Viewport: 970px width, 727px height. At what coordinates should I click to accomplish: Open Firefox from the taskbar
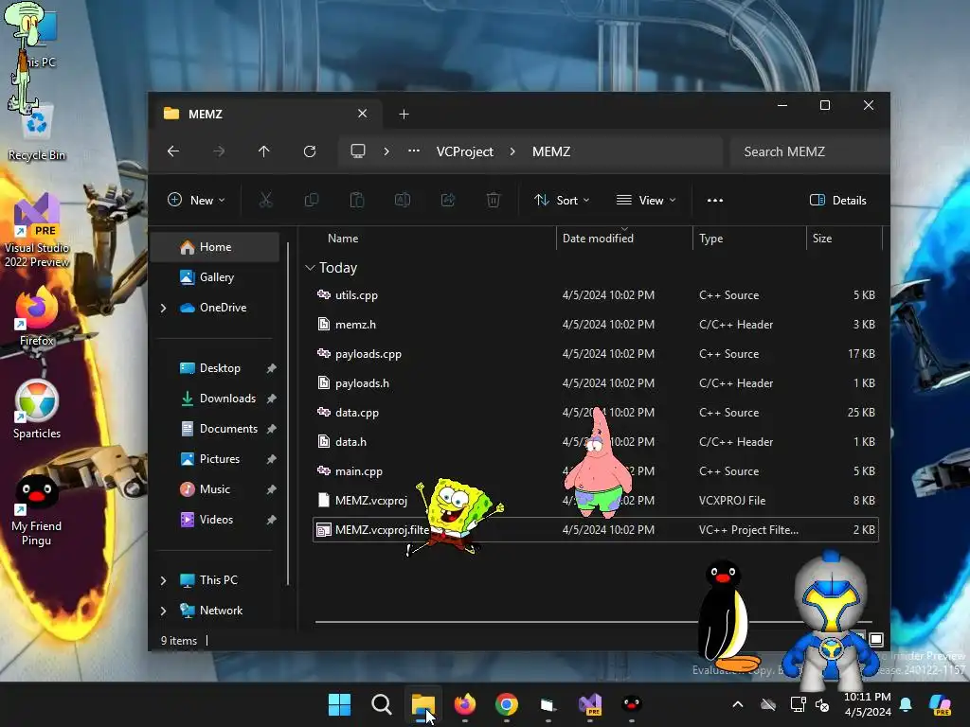point(465,704)
